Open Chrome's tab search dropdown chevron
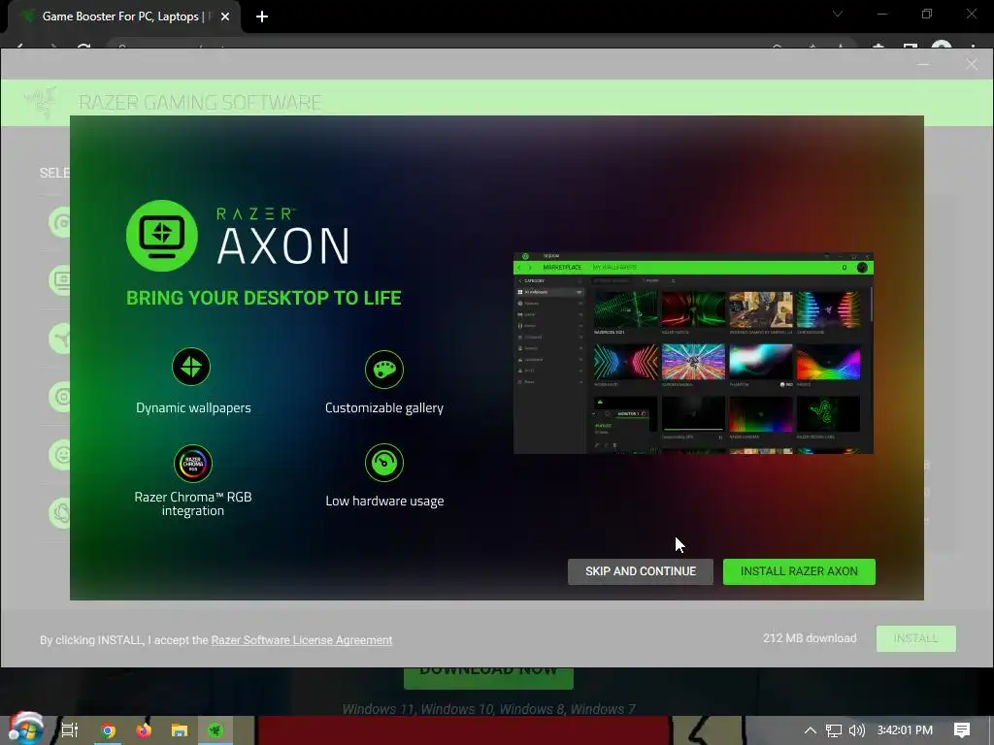The height and width of the screenshot is (745, 994). (x=838, y=14)
